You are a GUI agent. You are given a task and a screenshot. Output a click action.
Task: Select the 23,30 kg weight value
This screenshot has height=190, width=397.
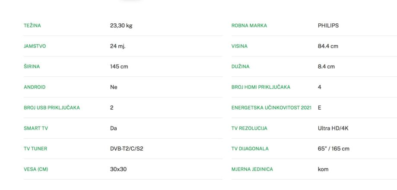121,25
